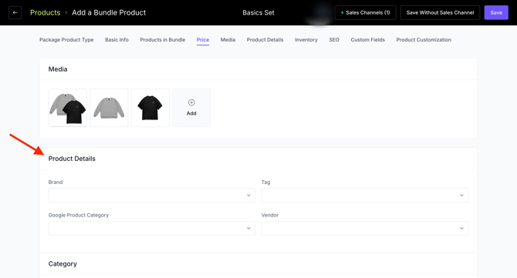Expand the Tag dropdown

[x=365, y=196]
